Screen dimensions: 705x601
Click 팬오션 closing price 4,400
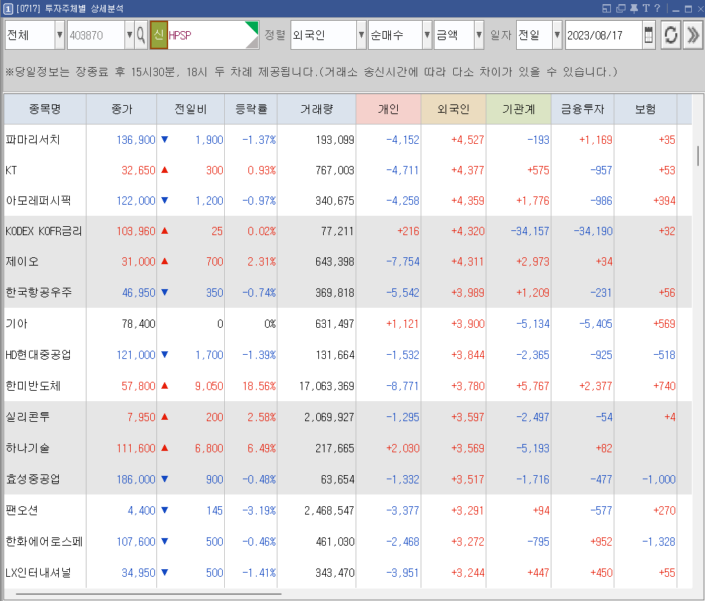(142, 510)
